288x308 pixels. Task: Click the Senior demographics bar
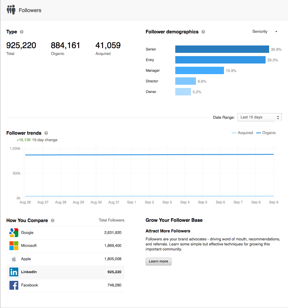[x=222, y=49]
